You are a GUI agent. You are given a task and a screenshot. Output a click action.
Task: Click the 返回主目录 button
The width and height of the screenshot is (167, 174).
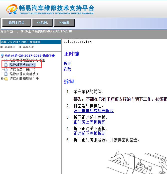click(16, 23)
